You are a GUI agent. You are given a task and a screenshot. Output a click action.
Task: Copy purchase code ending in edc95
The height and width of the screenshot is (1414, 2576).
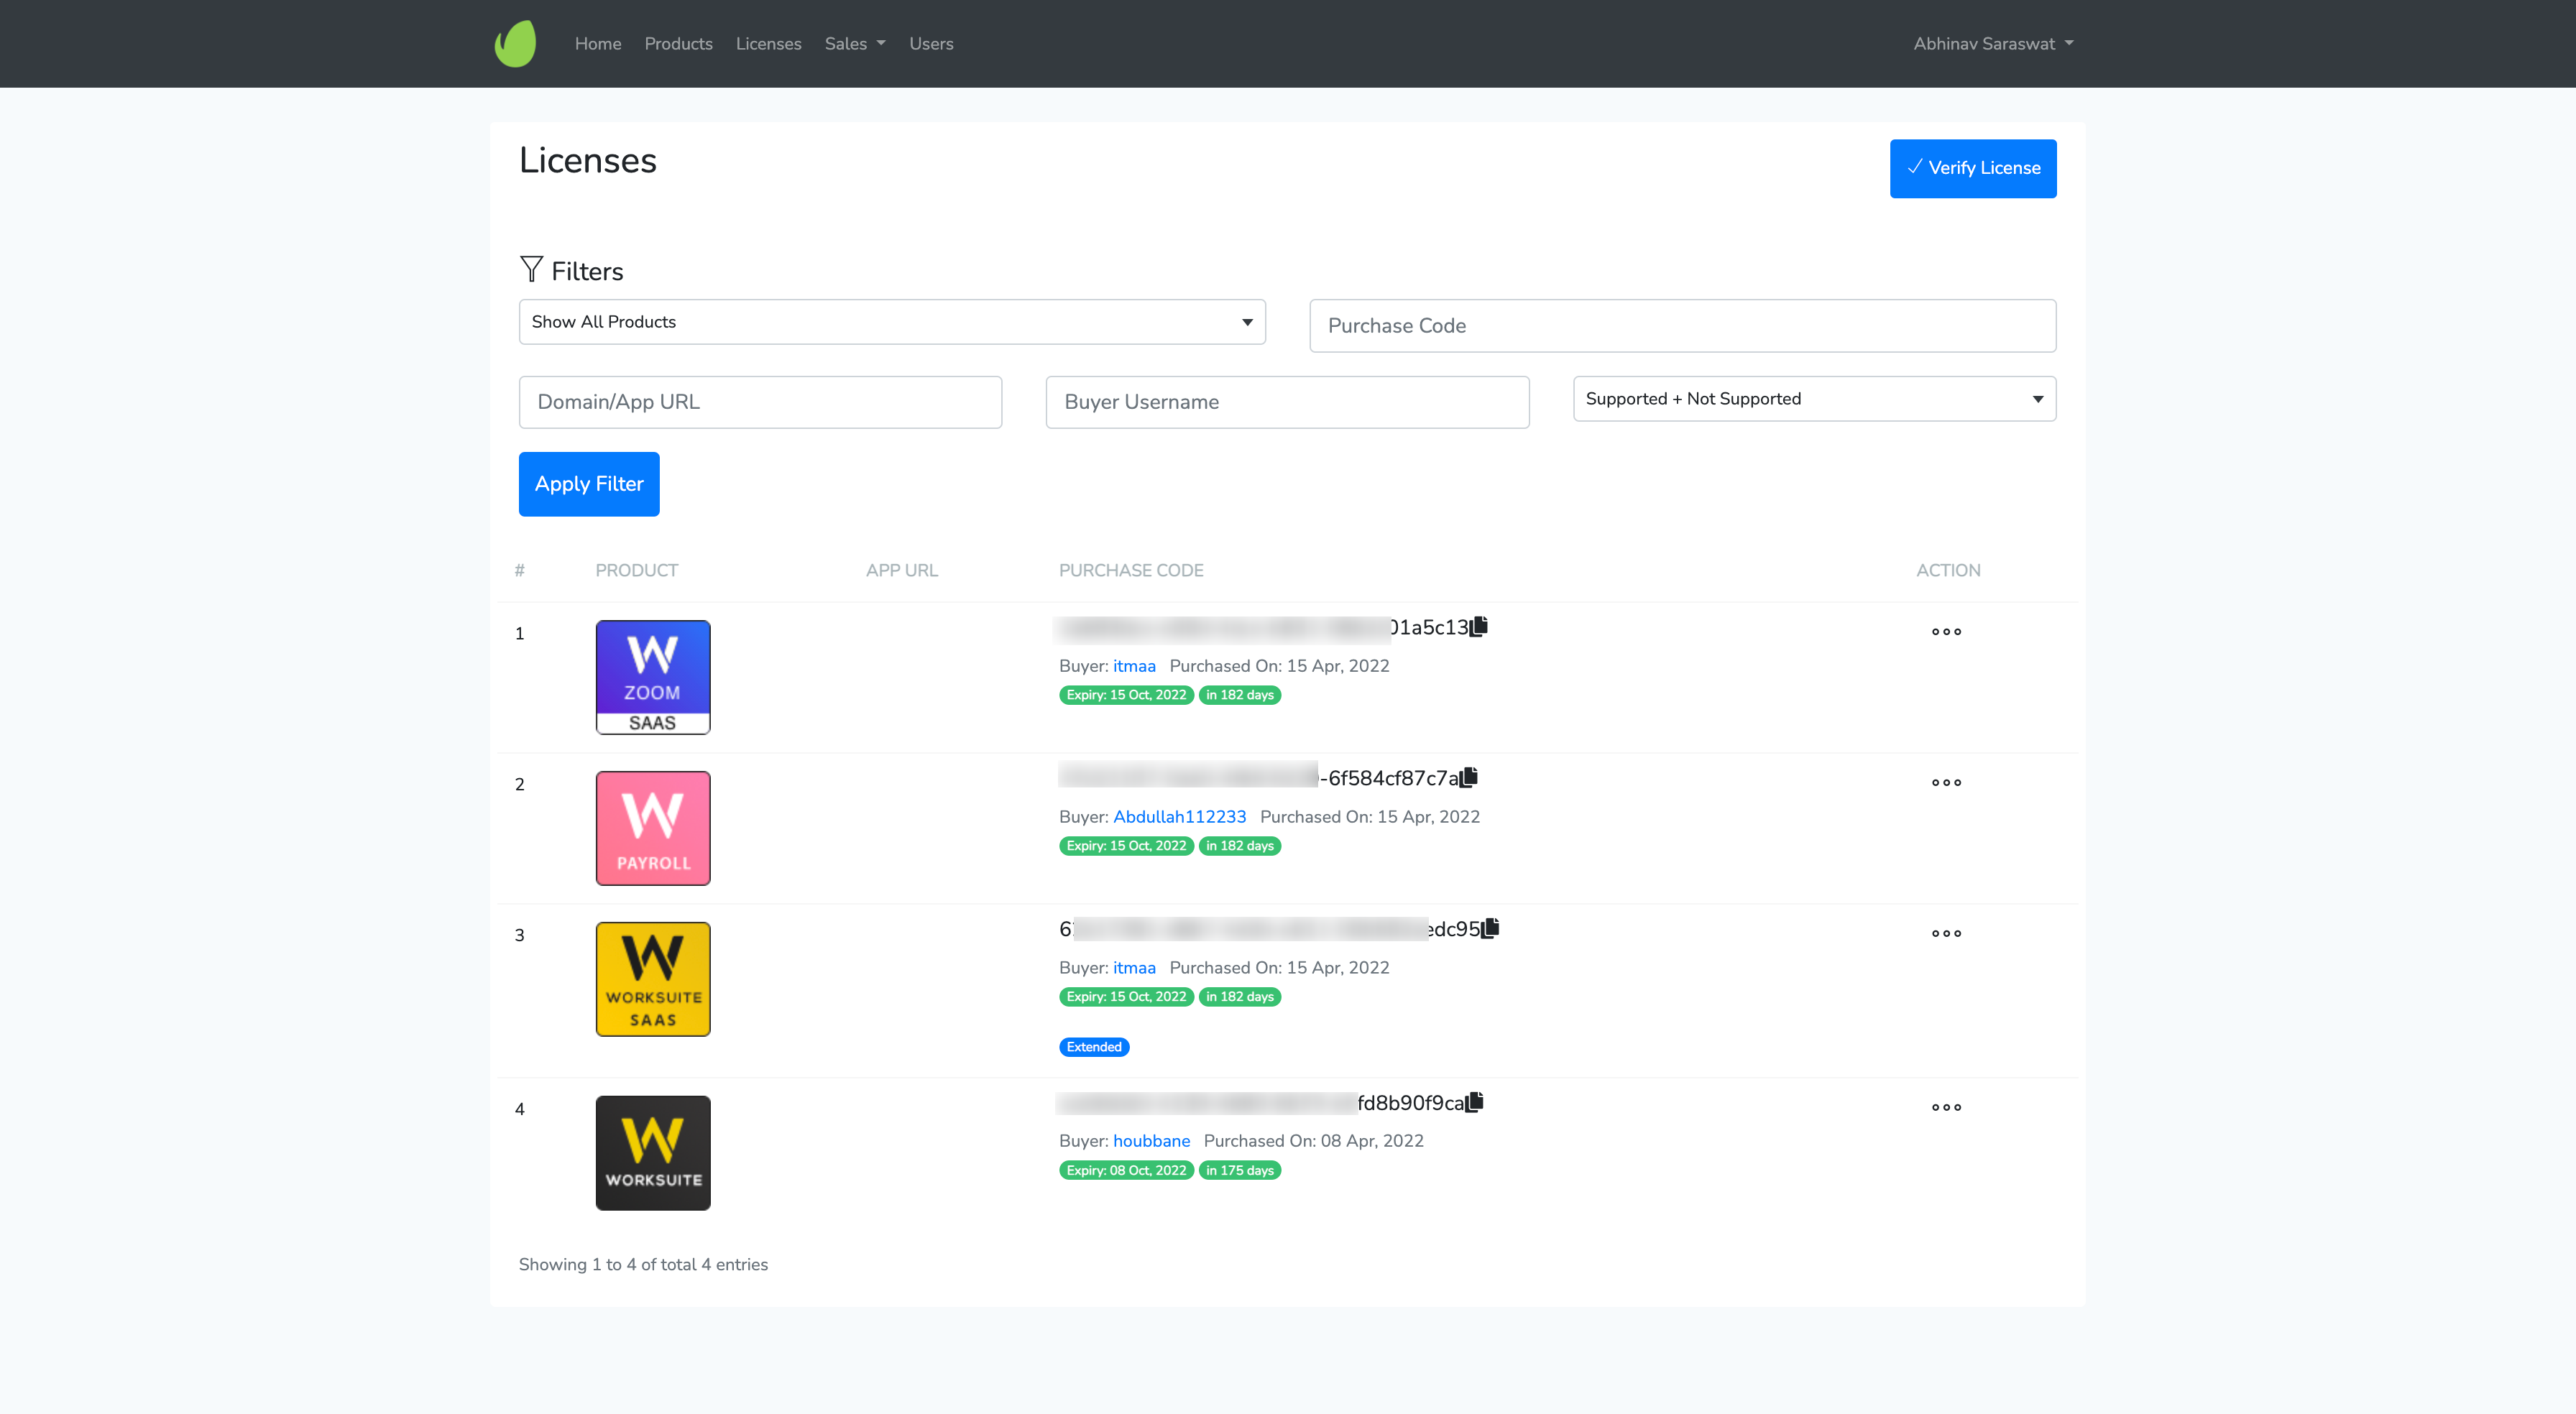pos(1490,928)
